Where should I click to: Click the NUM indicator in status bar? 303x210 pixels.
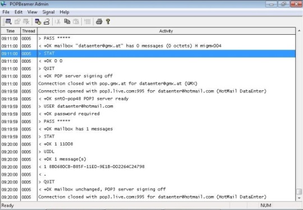point(266,206)
